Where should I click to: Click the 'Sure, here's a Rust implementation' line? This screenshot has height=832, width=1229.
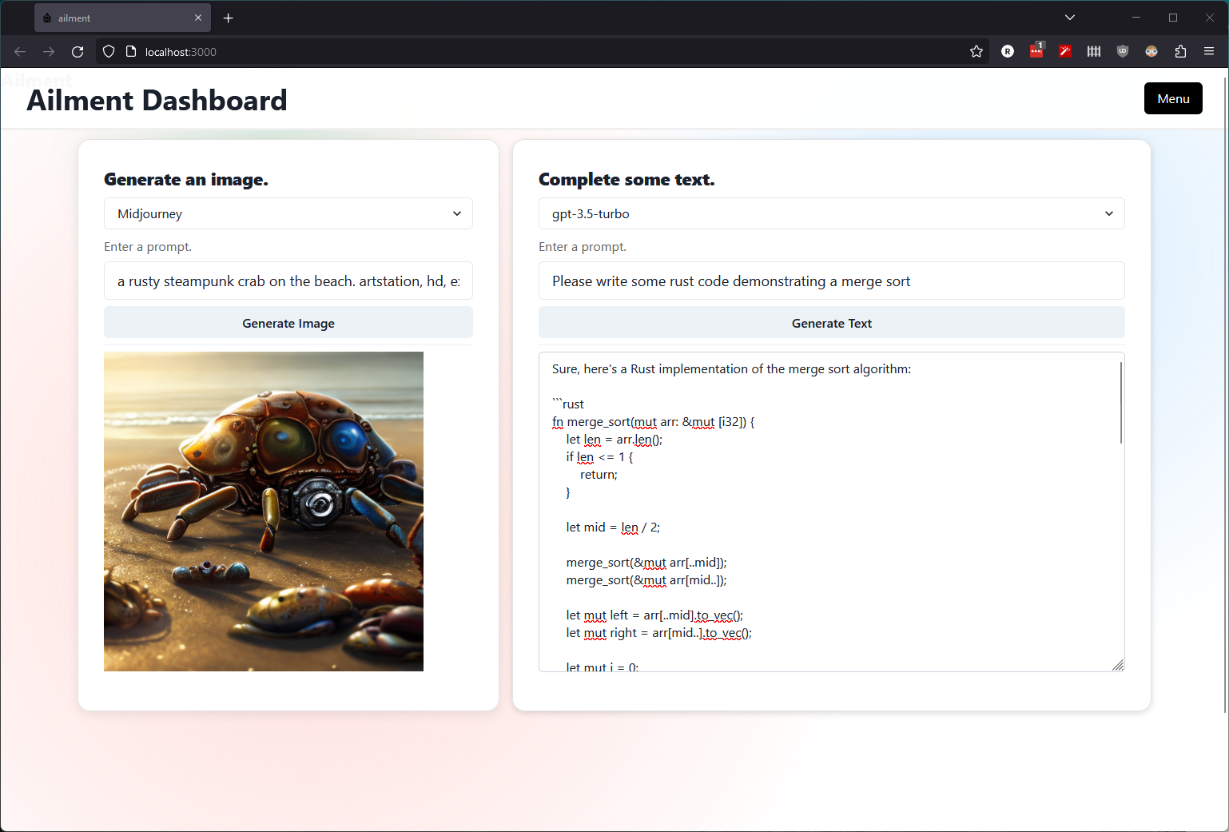click(731, 369)
